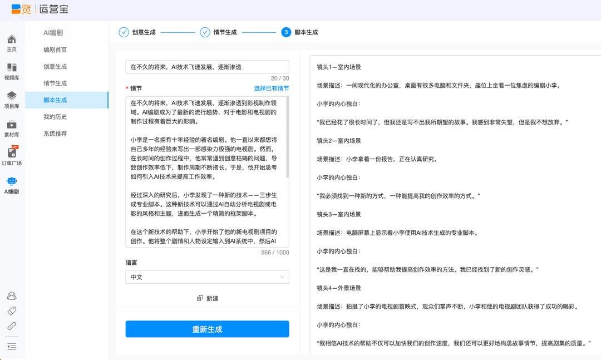This screenshot has width=601, height=360.
Task: Open the 订单广场 order plaza icon
Action: tap(12, 152)
